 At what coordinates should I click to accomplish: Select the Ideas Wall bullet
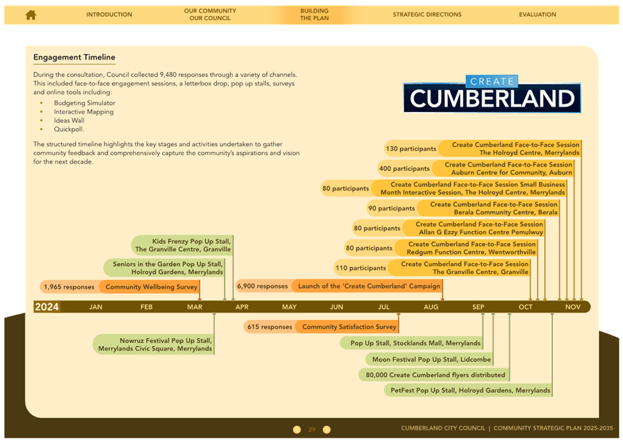[69, 121]
